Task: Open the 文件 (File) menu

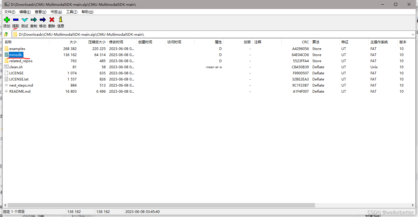Action: click(10, 12)
